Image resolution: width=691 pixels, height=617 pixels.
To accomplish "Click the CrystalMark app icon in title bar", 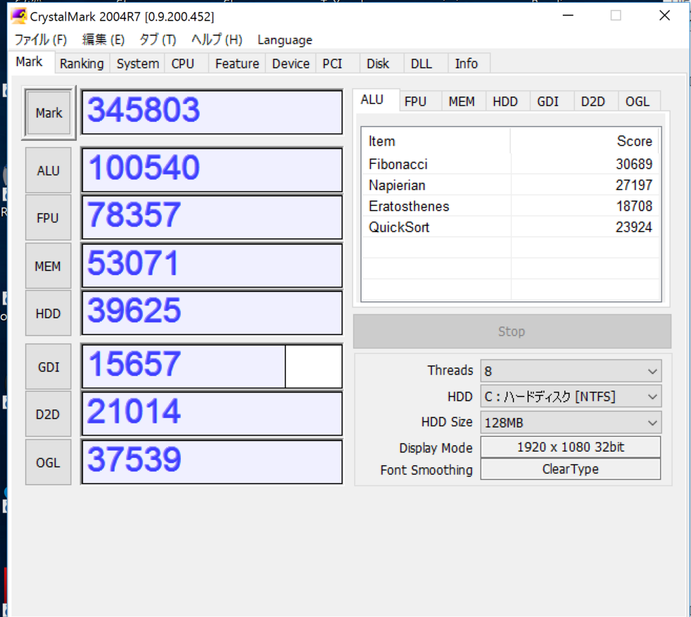I will point(19,16).
